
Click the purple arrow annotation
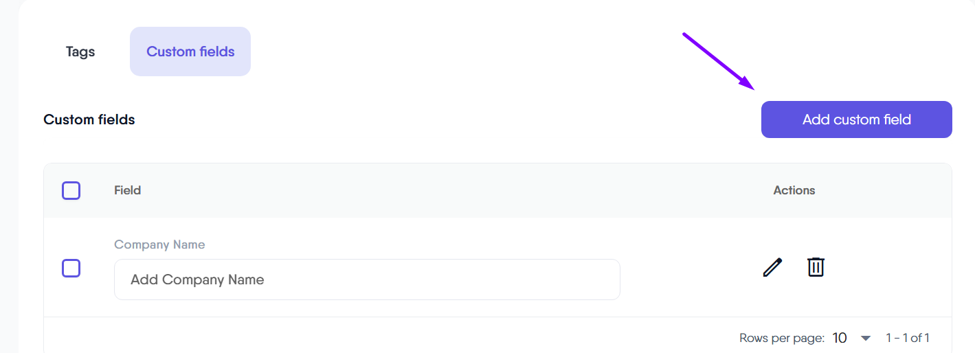click(x=718, y=62)
